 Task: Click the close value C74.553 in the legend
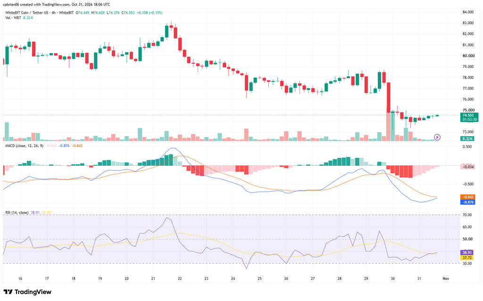[128, 13]
